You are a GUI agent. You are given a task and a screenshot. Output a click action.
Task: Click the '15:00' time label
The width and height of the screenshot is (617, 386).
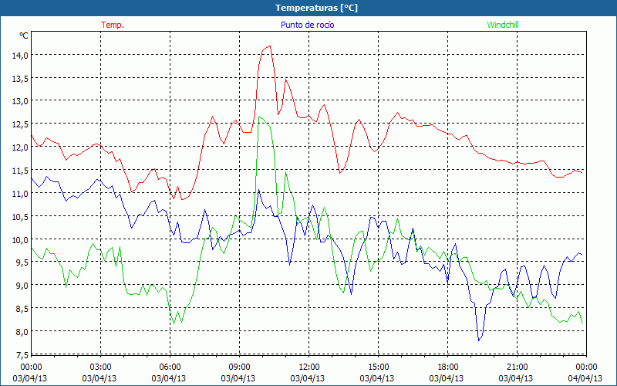(x=378, y=367)
